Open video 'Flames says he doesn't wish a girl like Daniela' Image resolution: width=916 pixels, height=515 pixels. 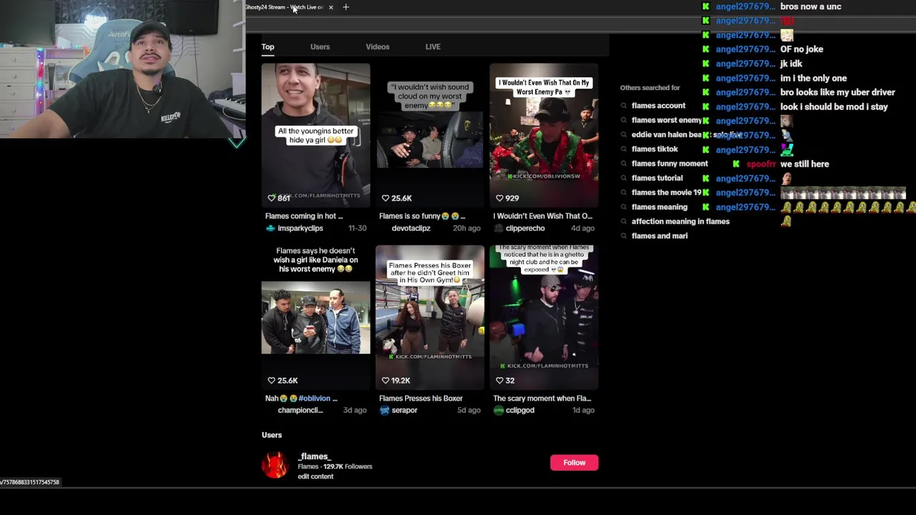[x=316, y=317]
